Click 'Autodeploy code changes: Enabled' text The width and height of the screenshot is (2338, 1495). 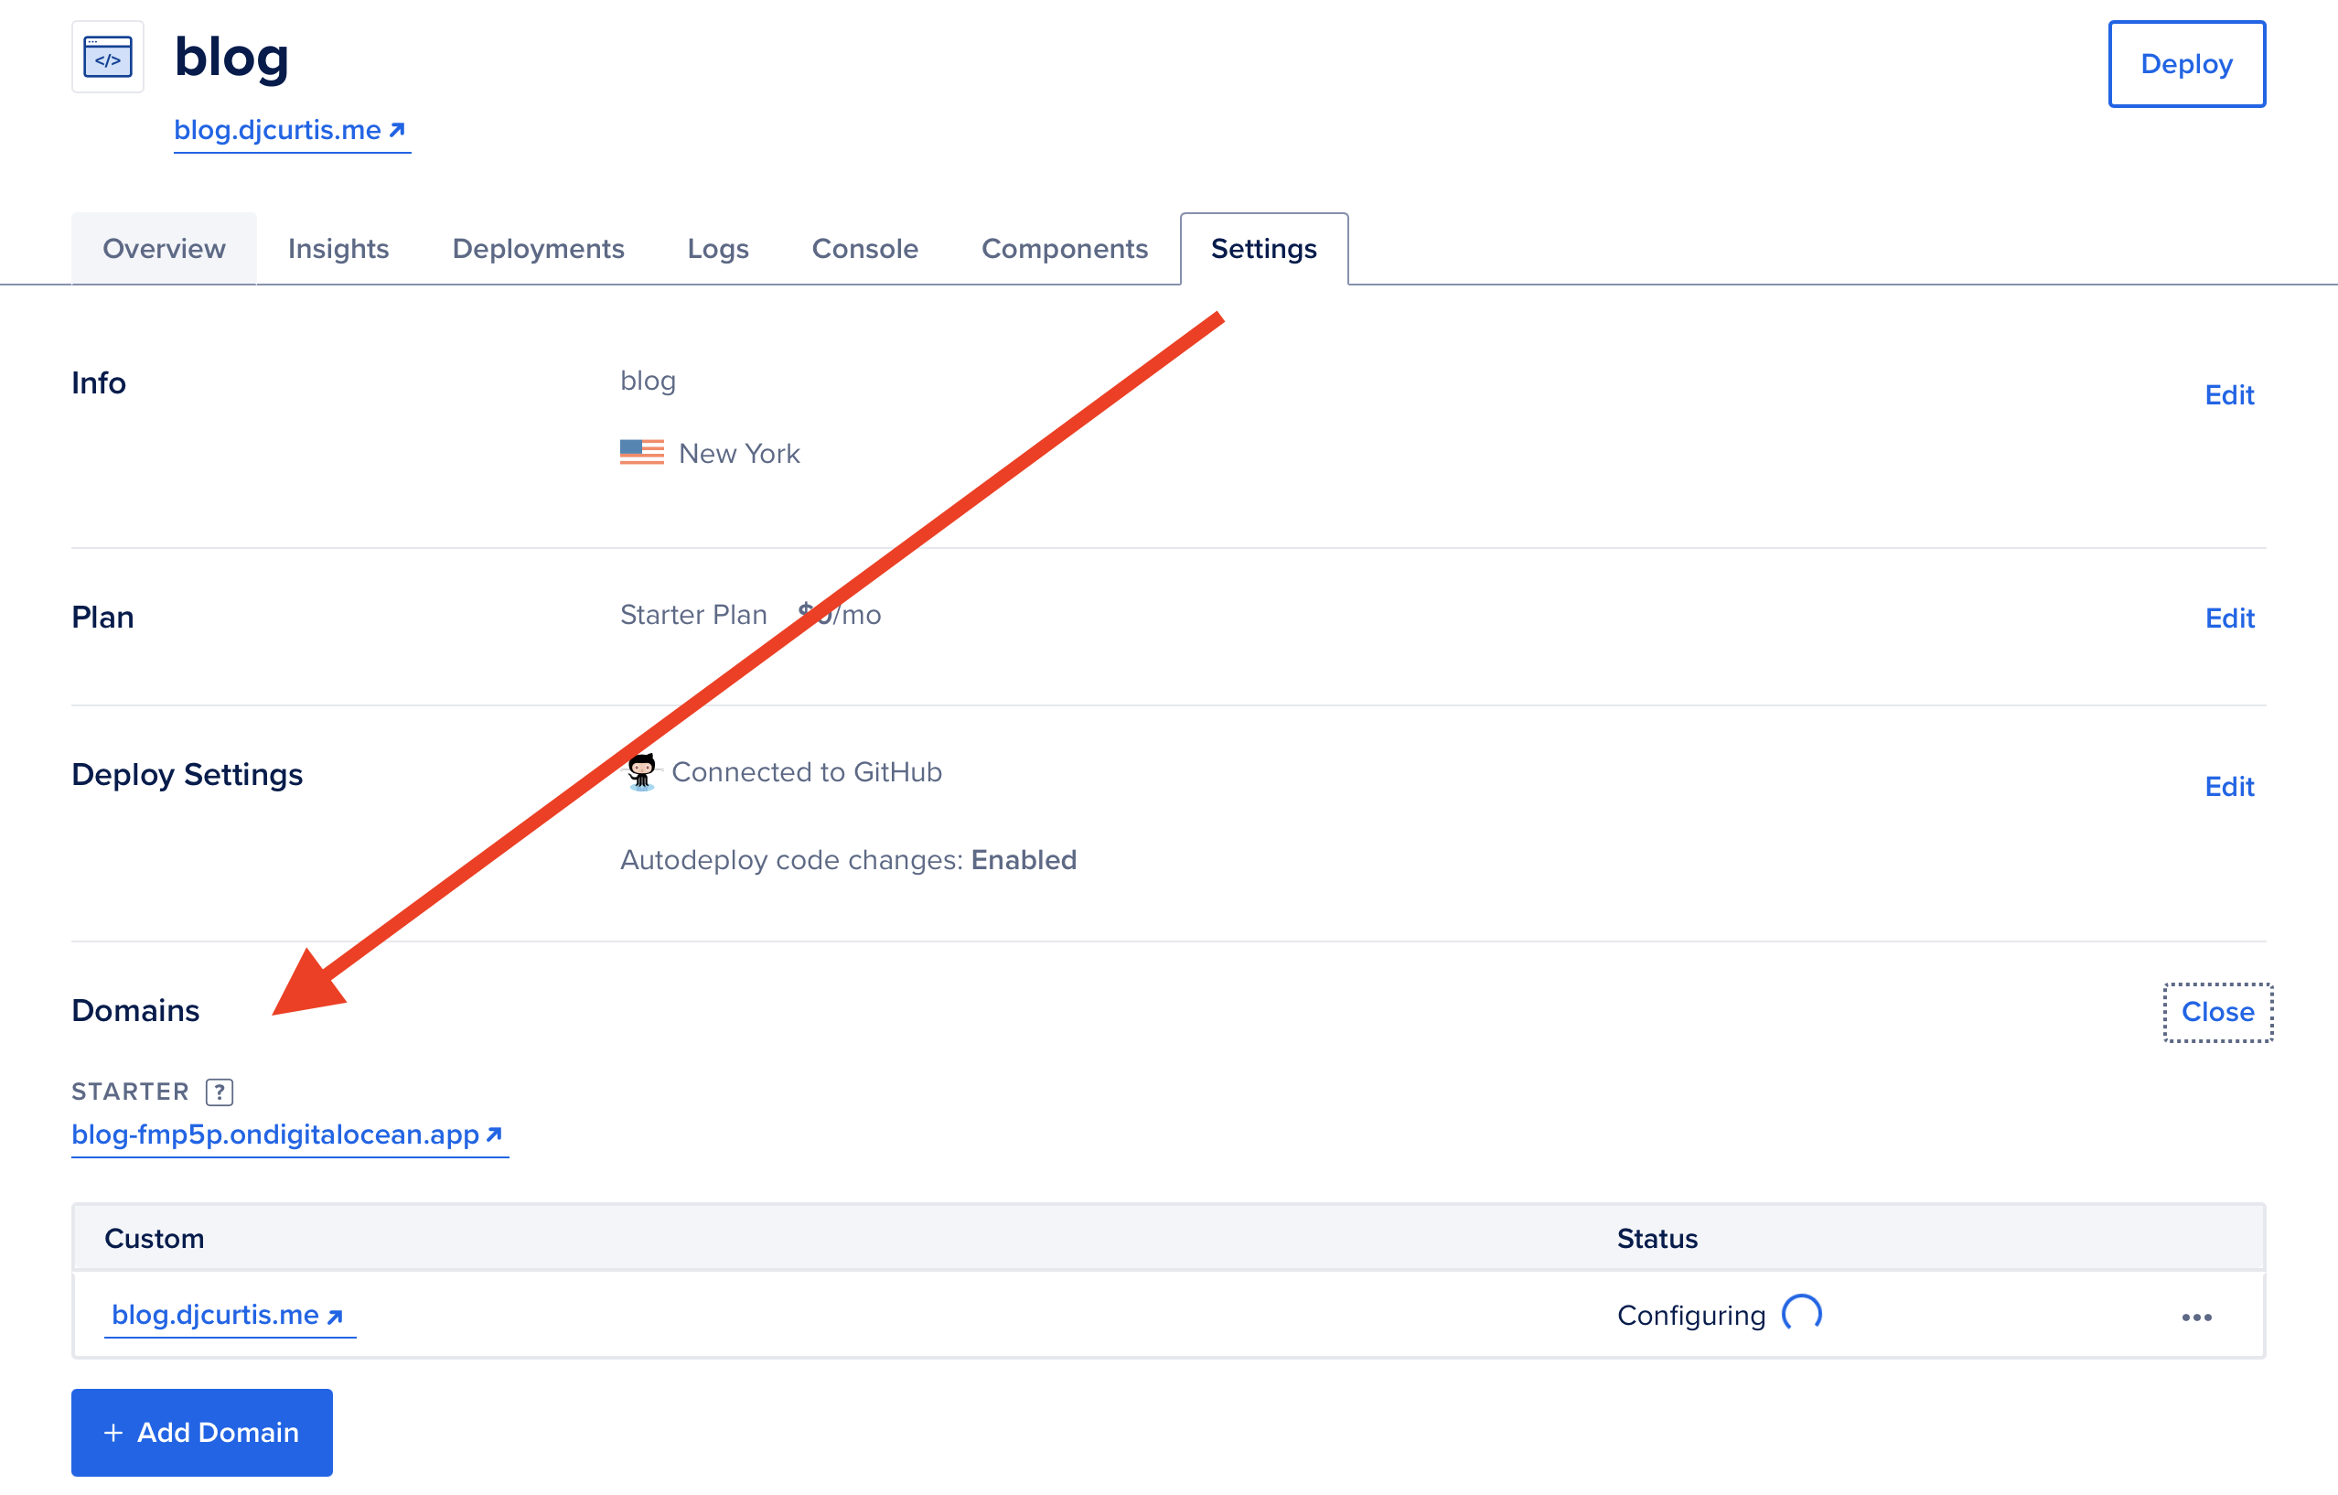[x=849, y=860]
